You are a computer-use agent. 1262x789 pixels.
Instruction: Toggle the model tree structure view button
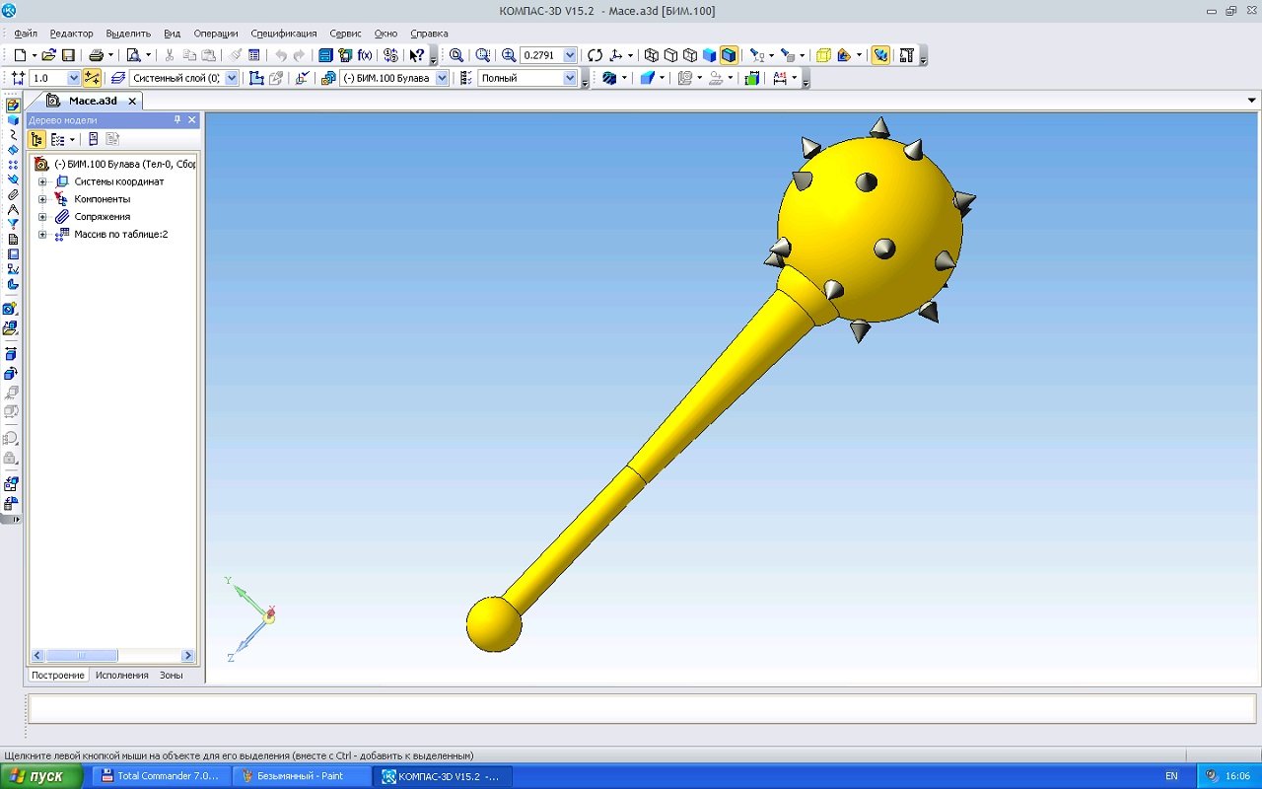coord(36,139)
